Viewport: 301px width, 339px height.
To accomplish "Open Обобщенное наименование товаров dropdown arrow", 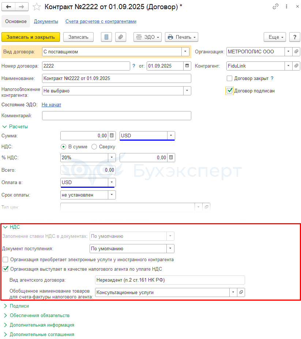I will (x=233, y=292).
